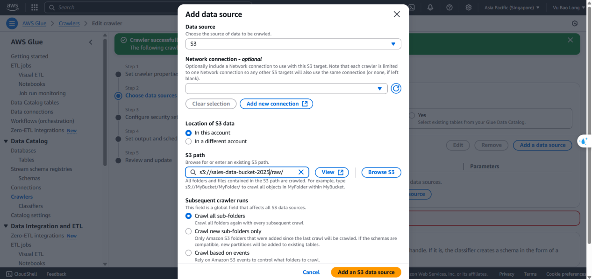Expand the Network connection dropdown

(286, 89)
